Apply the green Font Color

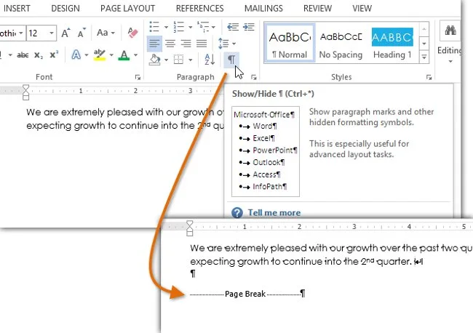point(124,55)
